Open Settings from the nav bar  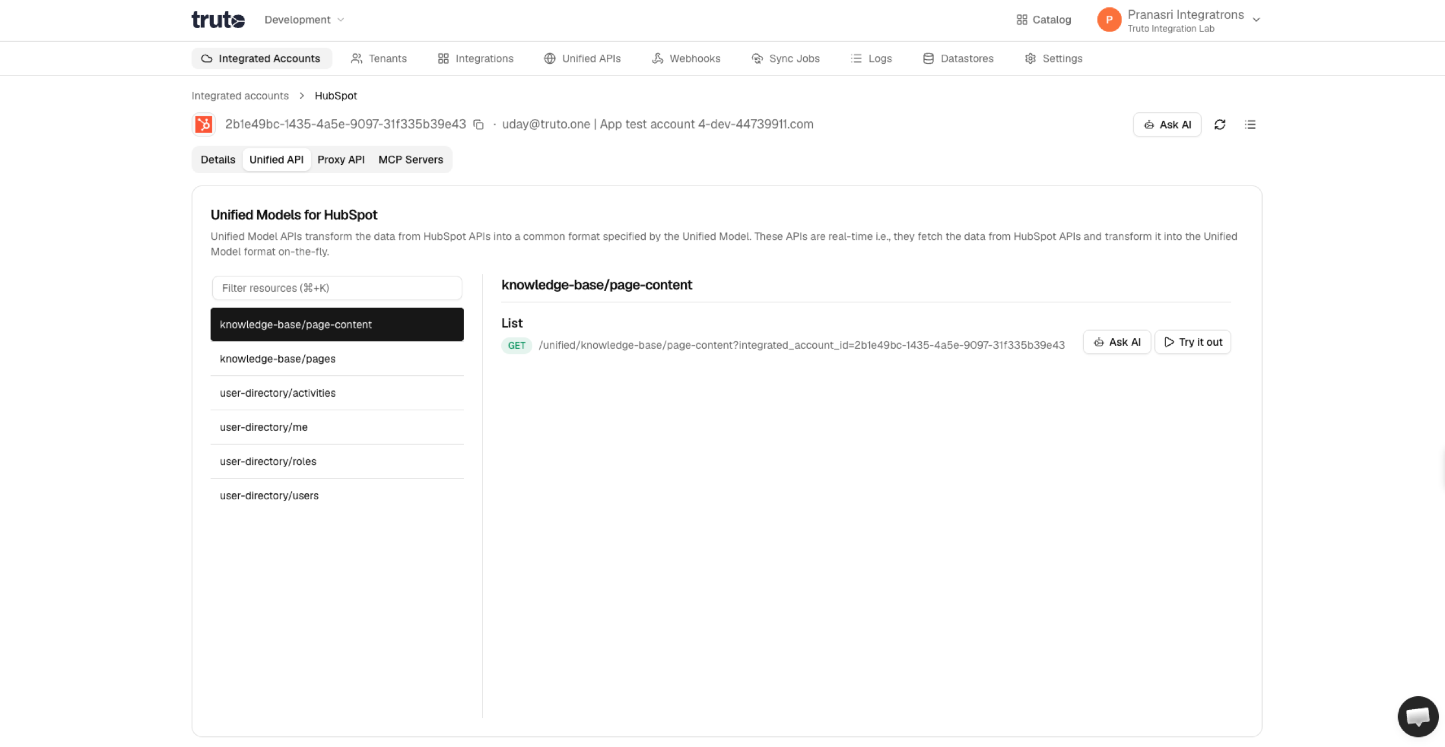tap(1053, 58)
